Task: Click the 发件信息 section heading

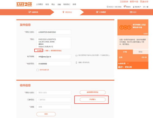Action: tap(25, 25)
